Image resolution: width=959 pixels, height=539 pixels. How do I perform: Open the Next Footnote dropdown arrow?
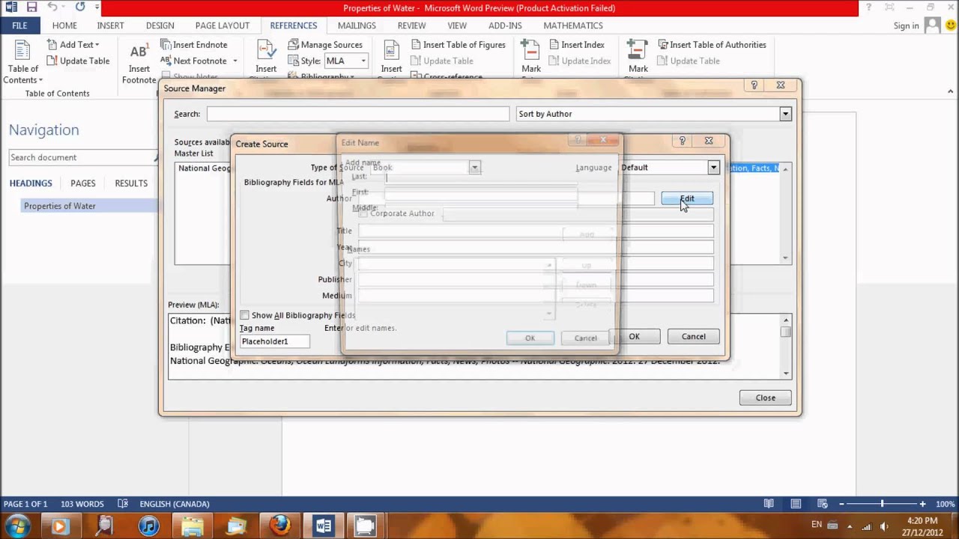(x=235, y=61)
